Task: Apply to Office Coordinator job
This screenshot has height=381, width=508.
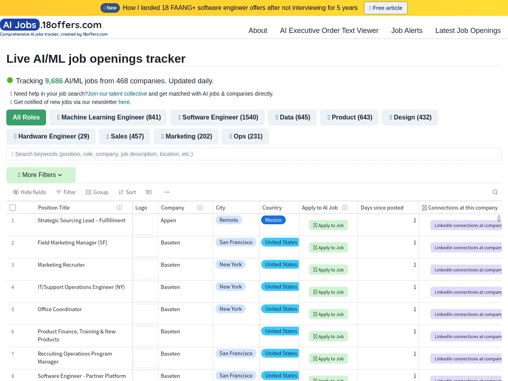Action: click(x=329, y=314)
